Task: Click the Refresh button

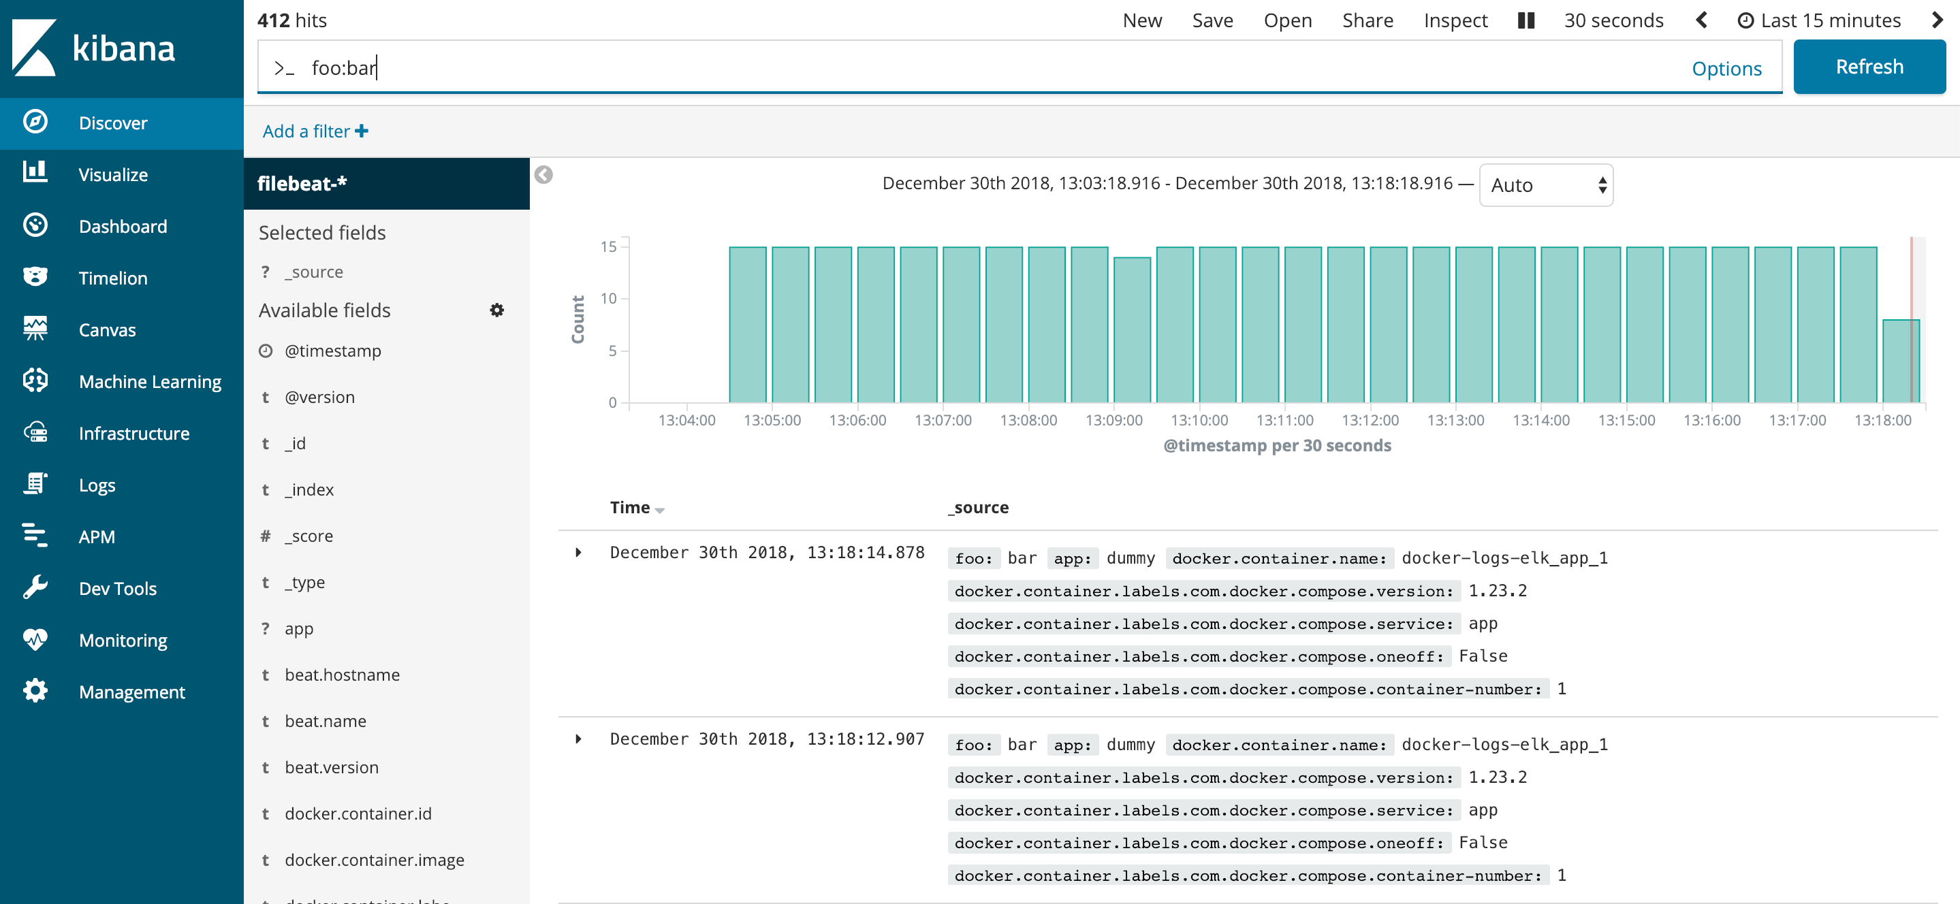Action: pyautogui.click(x=1869, y=67)
